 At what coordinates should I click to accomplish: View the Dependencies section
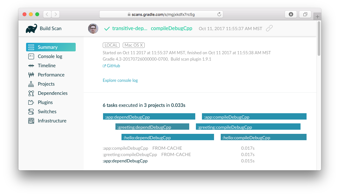[52, 93]
